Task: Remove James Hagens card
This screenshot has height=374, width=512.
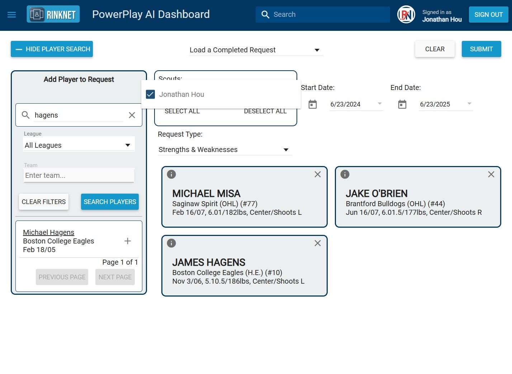Action: tap(318, 243)
